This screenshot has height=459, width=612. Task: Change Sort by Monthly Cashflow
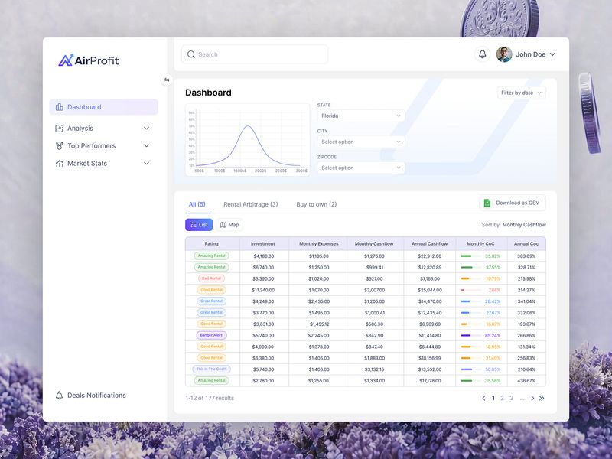pyautogui.click(x=513, y=225)
